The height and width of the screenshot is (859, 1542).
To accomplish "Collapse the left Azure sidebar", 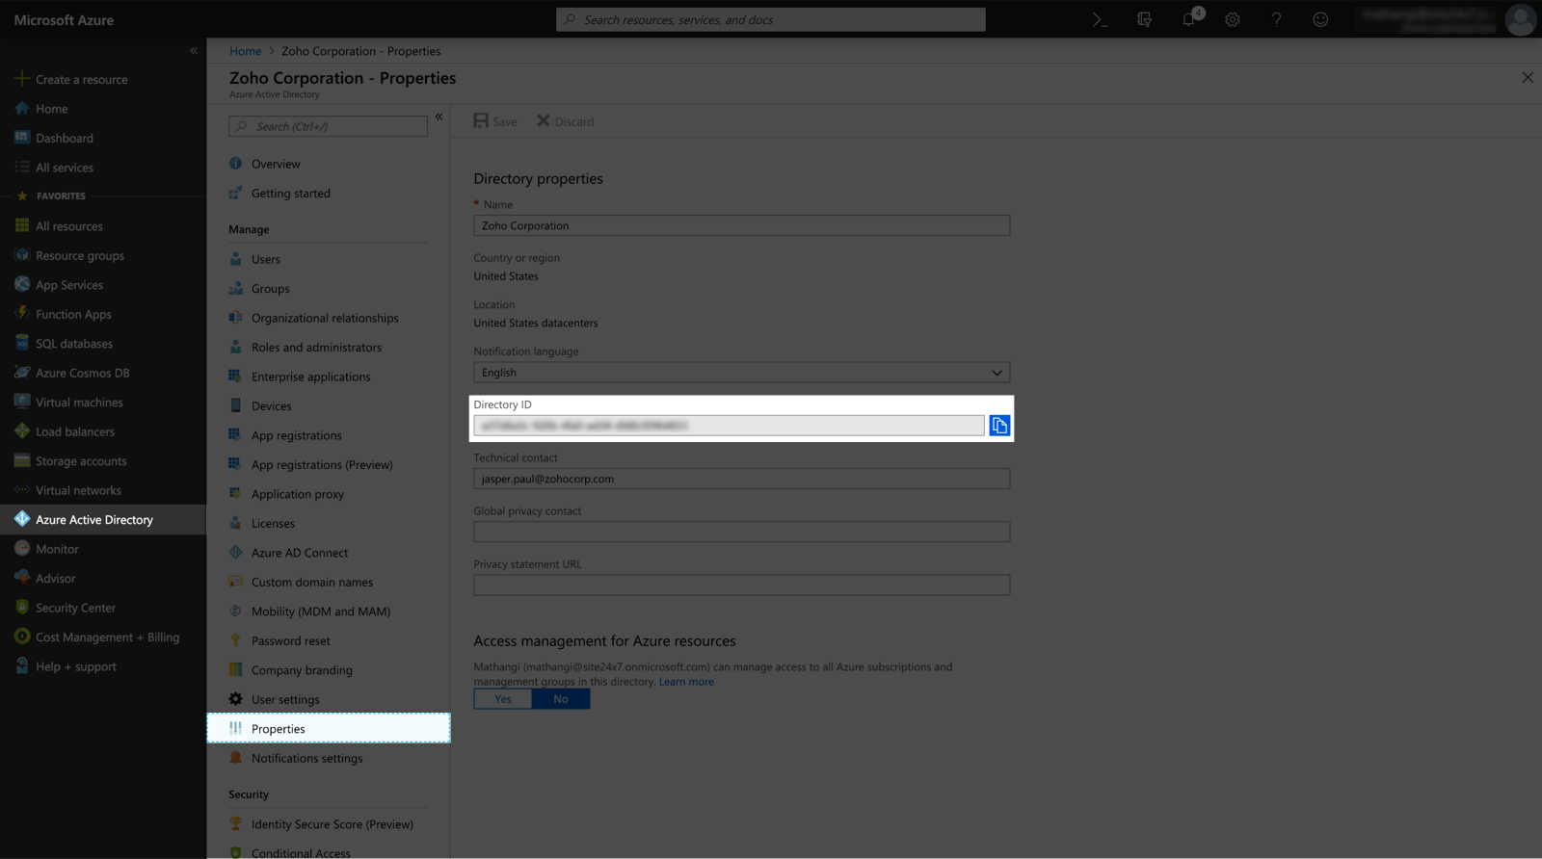I will click(194, 50).
